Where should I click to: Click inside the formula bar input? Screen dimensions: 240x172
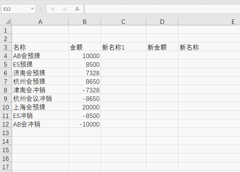(162, 9)
